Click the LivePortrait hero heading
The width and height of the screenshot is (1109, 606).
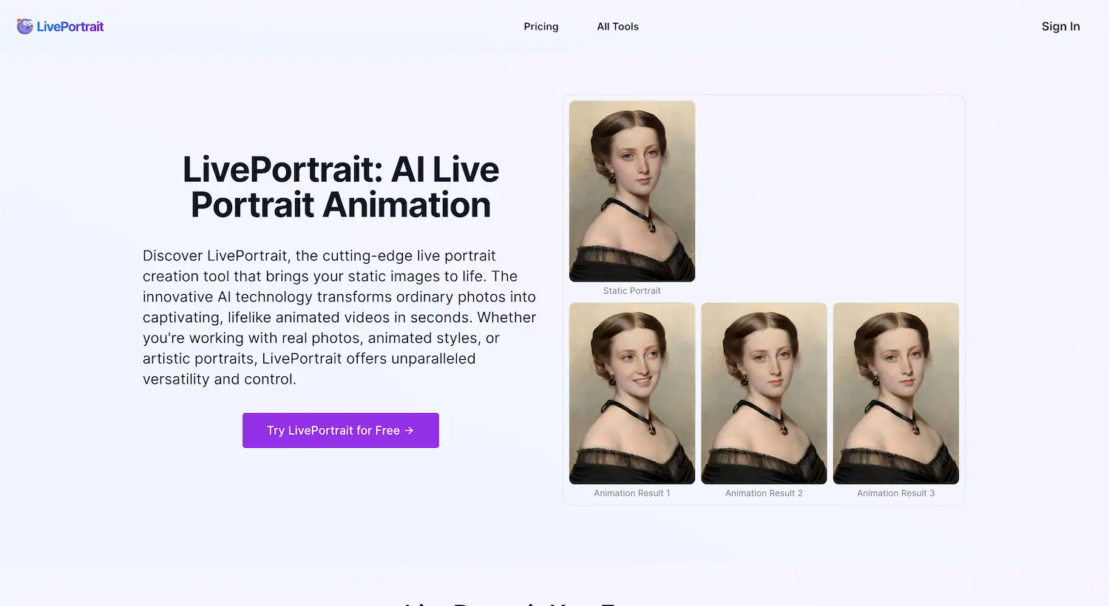(x=341, y=187)
